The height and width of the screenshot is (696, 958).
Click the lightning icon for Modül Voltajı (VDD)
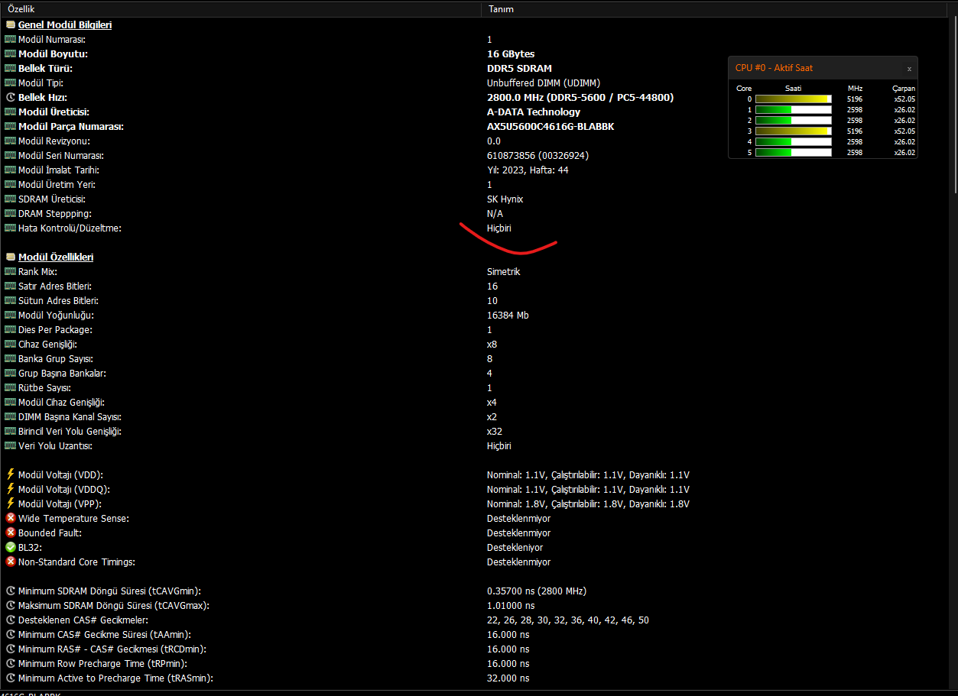[x=11, y=474]
